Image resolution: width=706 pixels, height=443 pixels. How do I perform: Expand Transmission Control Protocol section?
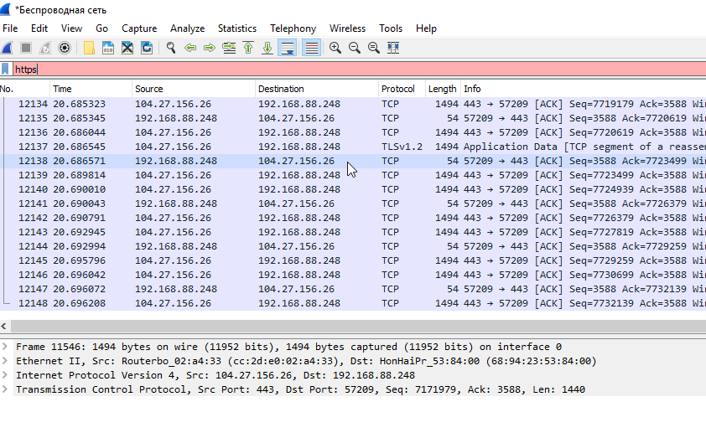pyautogui.click(x=5, y=389)
